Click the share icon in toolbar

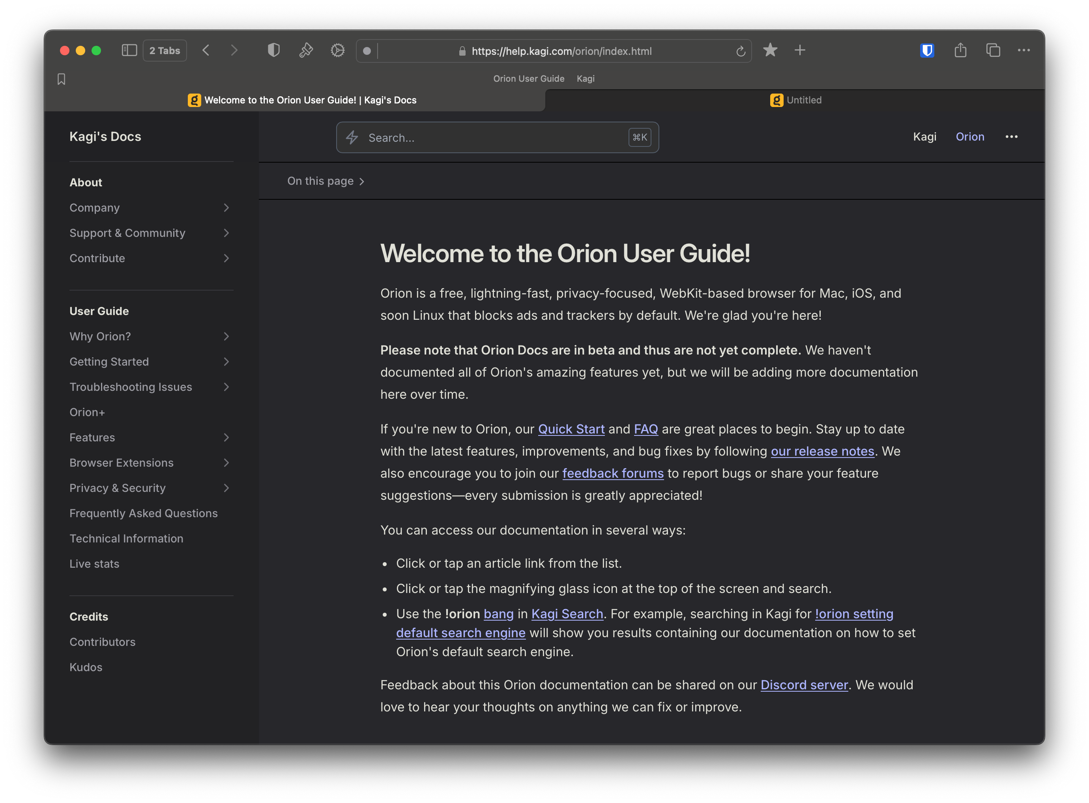(960, 51)
